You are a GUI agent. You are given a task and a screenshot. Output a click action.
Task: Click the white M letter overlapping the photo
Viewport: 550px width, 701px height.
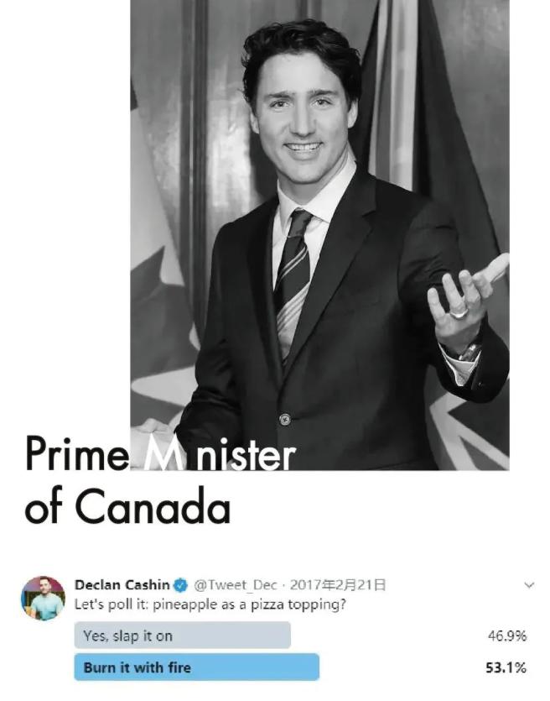163,453
